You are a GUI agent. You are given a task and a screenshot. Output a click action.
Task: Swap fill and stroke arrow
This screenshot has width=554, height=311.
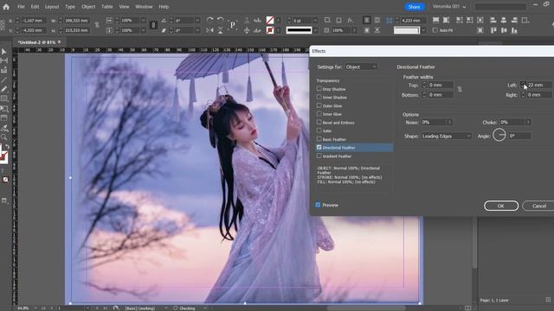(7, 147)
